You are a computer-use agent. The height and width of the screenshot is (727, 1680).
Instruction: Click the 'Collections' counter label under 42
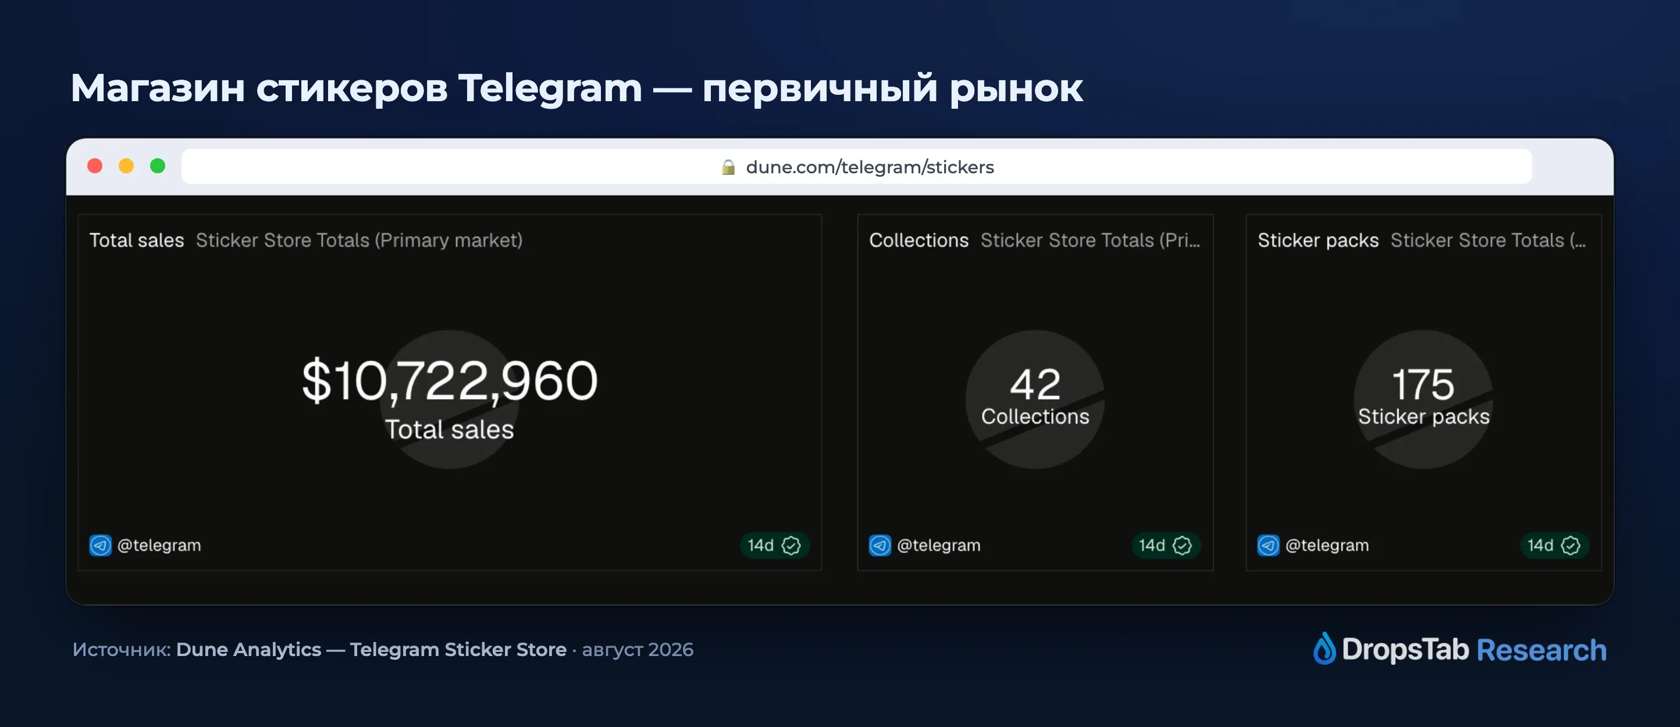point(1035,416)
